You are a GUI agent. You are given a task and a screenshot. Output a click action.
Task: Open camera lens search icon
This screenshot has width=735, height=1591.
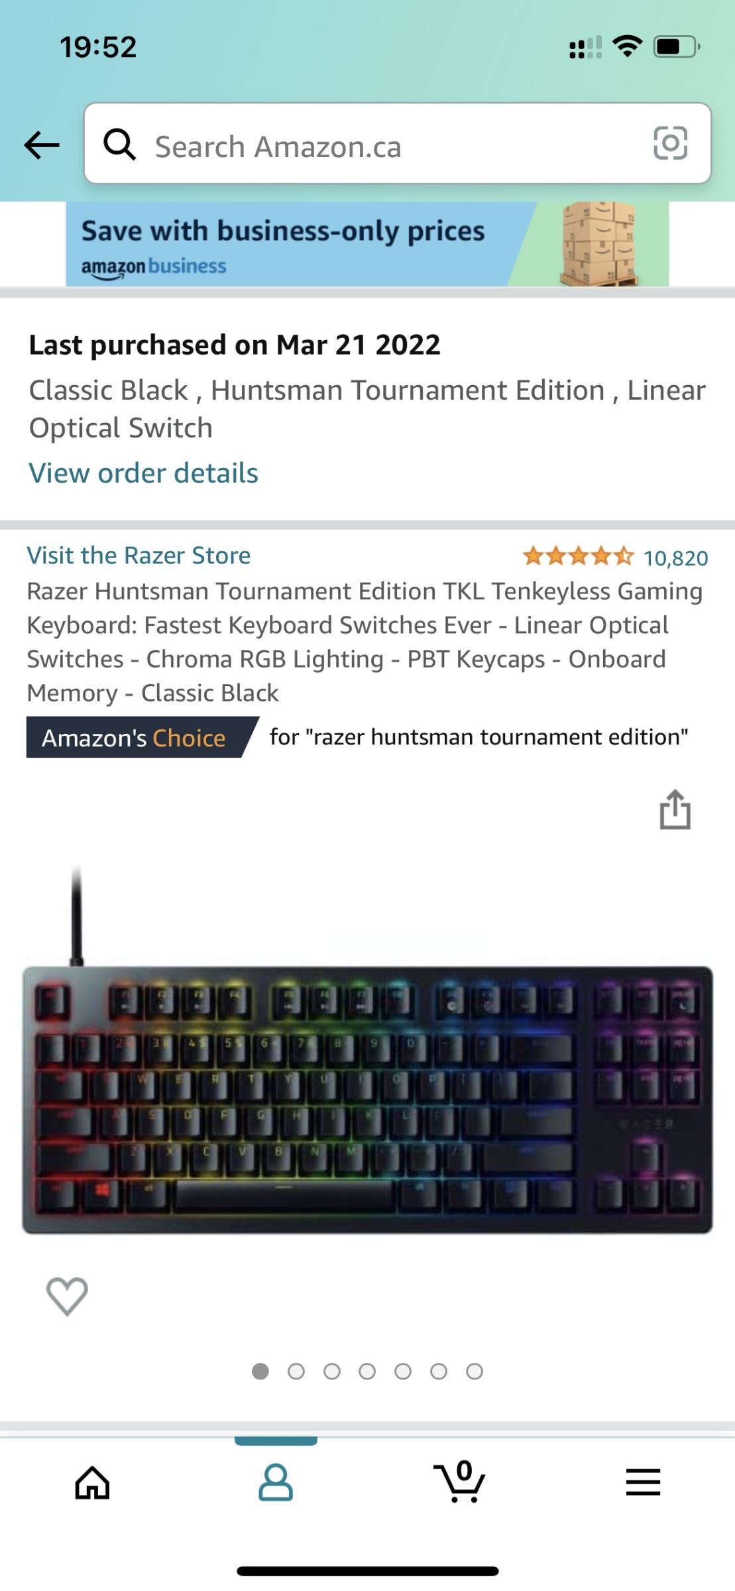pos(670,143)
